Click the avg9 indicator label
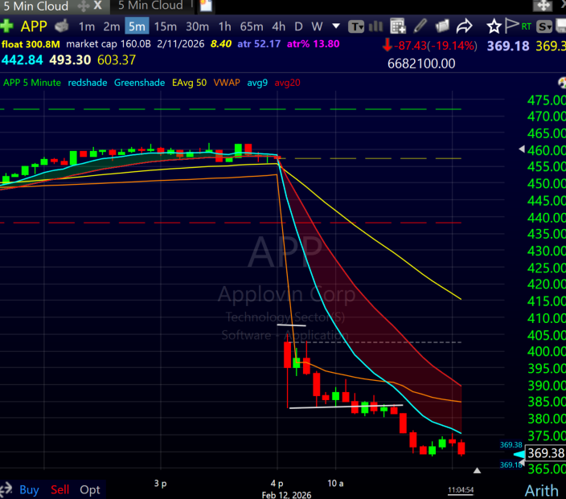Viewport: 566px width, 499px height. [x=257, y=83]
